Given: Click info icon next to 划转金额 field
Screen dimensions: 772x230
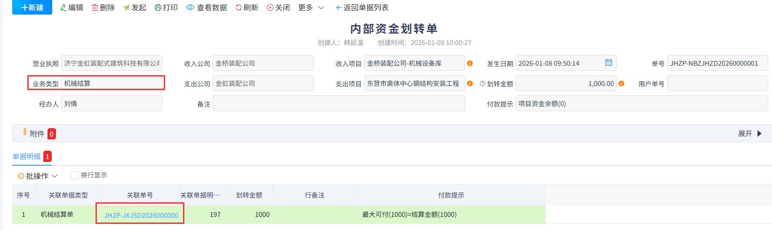Looking at the screenshot, I should point(621,84).
